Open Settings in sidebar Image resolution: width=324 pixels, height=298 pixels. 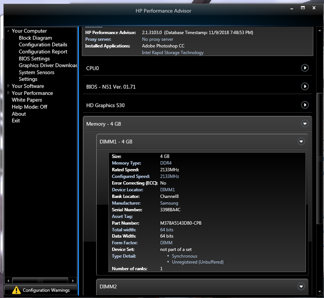point(28,79)
